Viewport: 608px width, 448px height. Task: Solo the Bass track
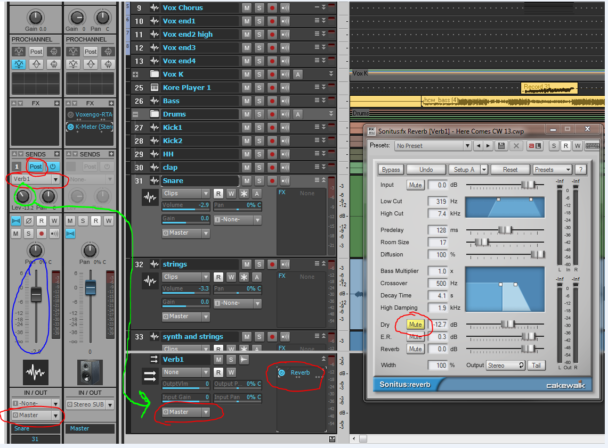pyautogui.click(x=260, y=101)
